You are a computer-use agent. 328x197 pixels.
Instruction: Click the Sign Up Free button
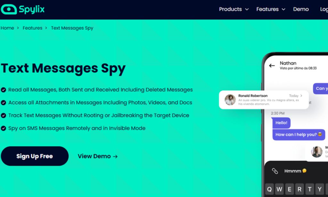[35, 156]
